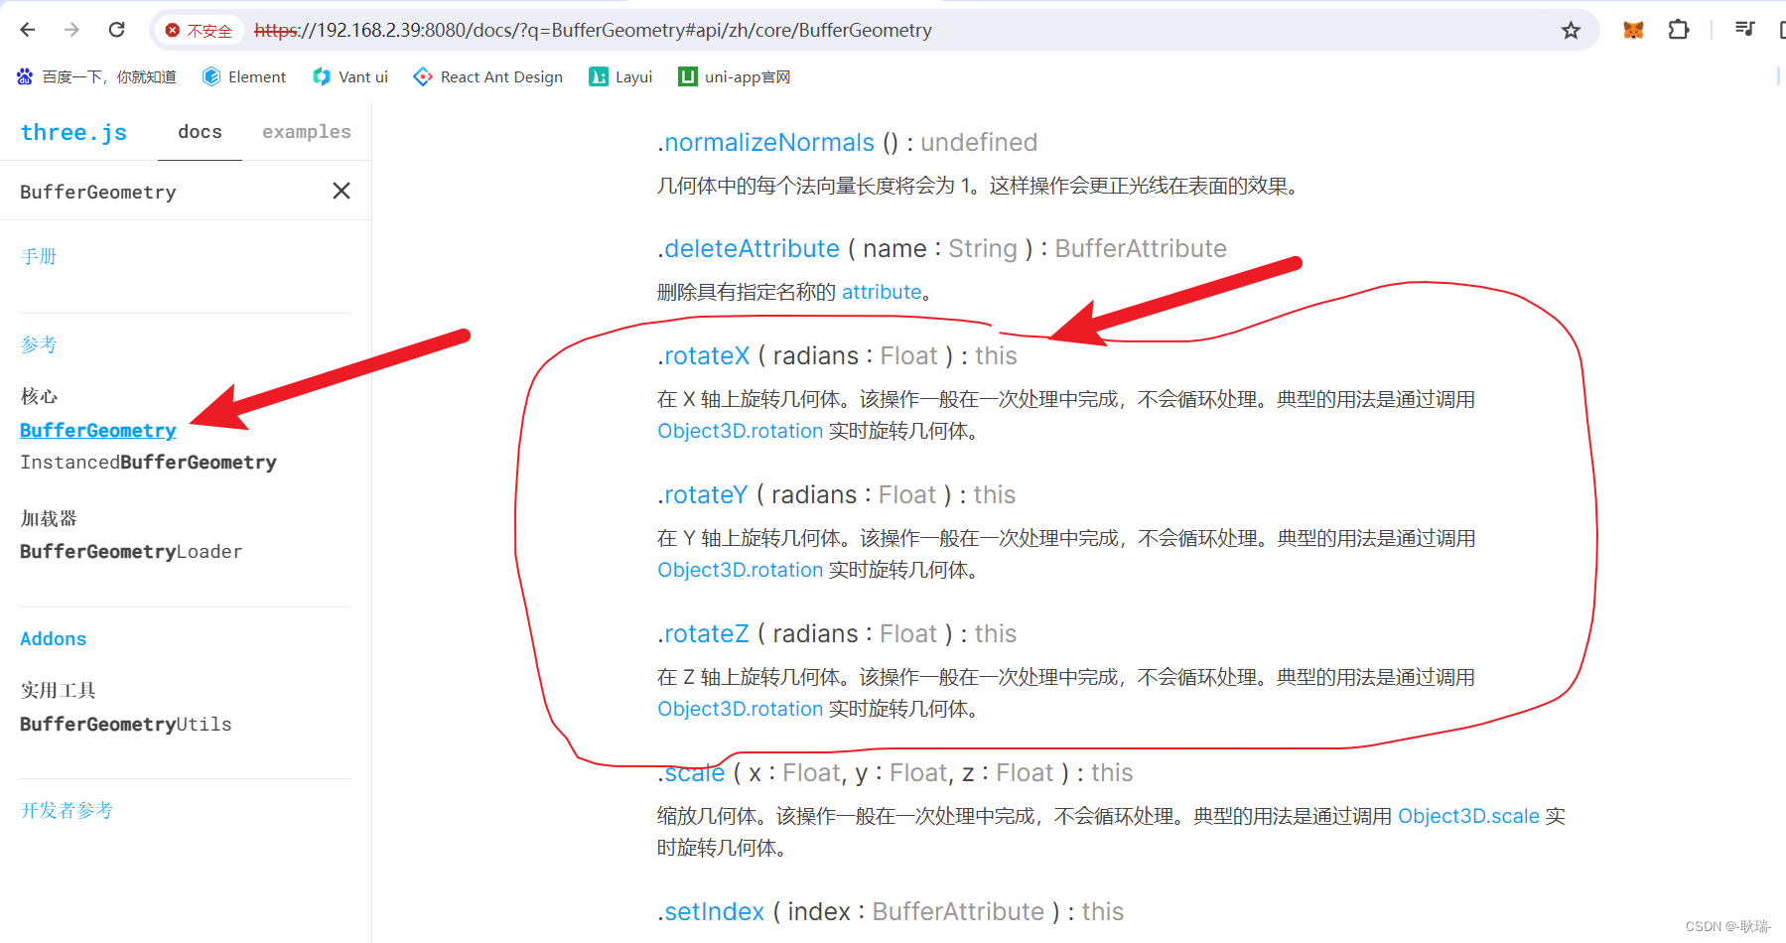
Task: Click the MetaMask fox extension icon
Action: pyautogui.click(x=1632, y=30)
